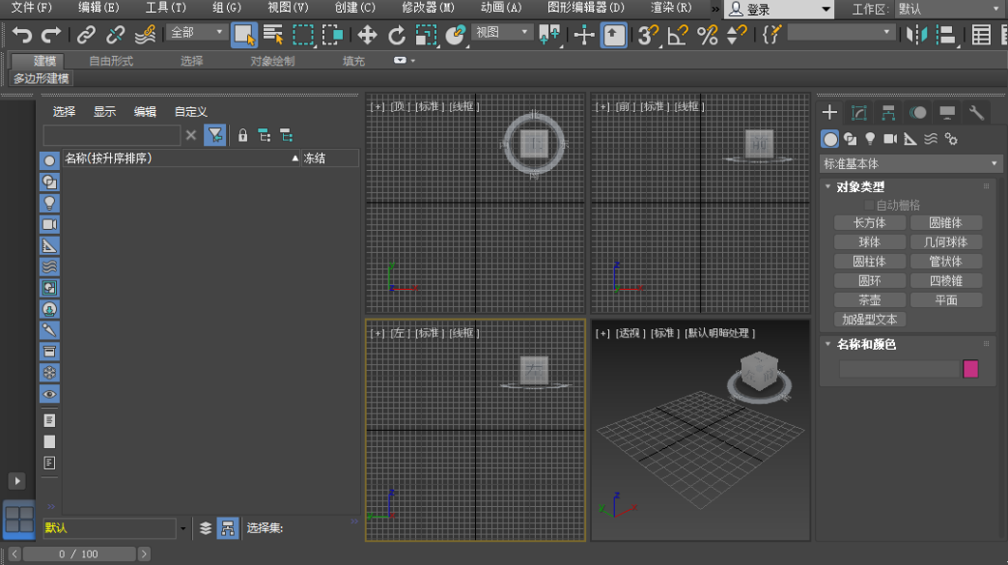Switch to the 自由形式 ribbon tab
The height and width of the screenshot is (565, 1008).
tap(111, 61)
